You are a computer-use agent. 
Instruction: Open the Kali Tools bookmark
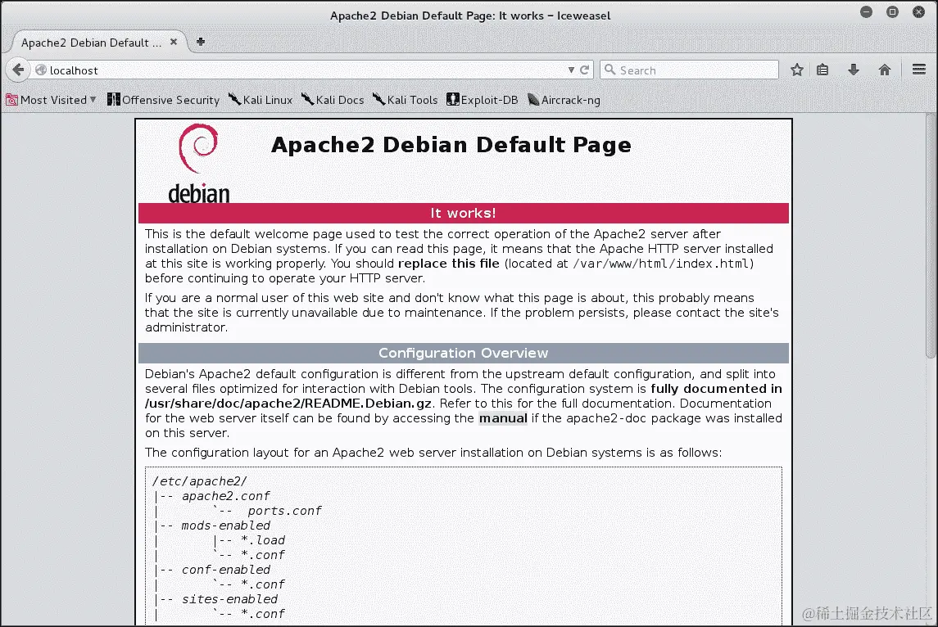tap(405, 100)
